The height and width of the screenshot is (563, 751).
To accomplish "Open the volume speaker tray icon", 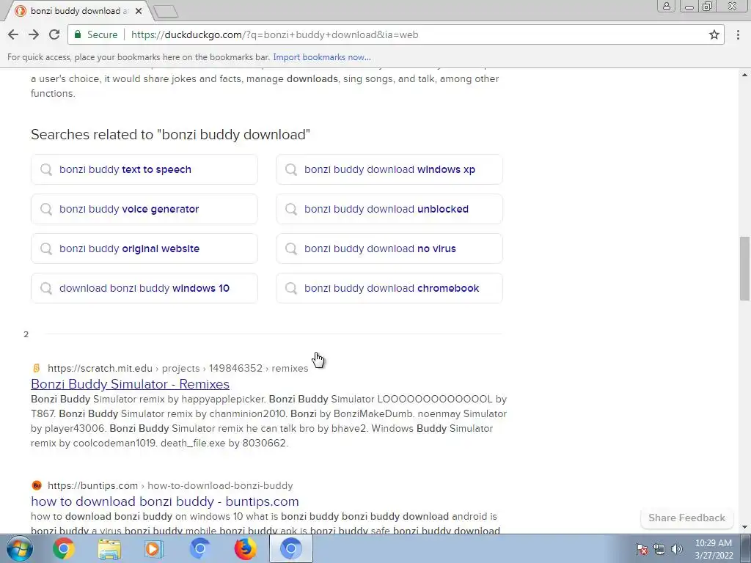I will tap(677, 549).
